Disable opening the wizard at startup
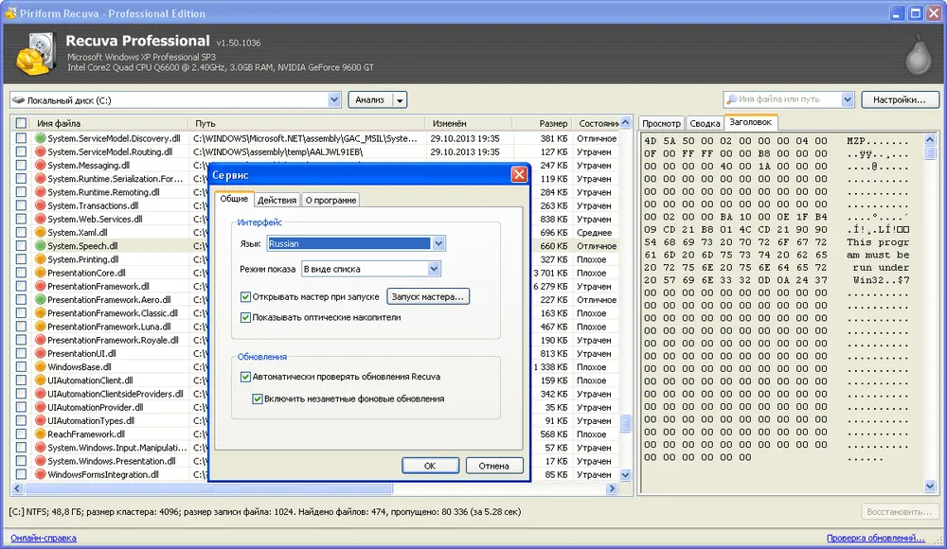Screen dimensions: 947x549 click(246, 297)
